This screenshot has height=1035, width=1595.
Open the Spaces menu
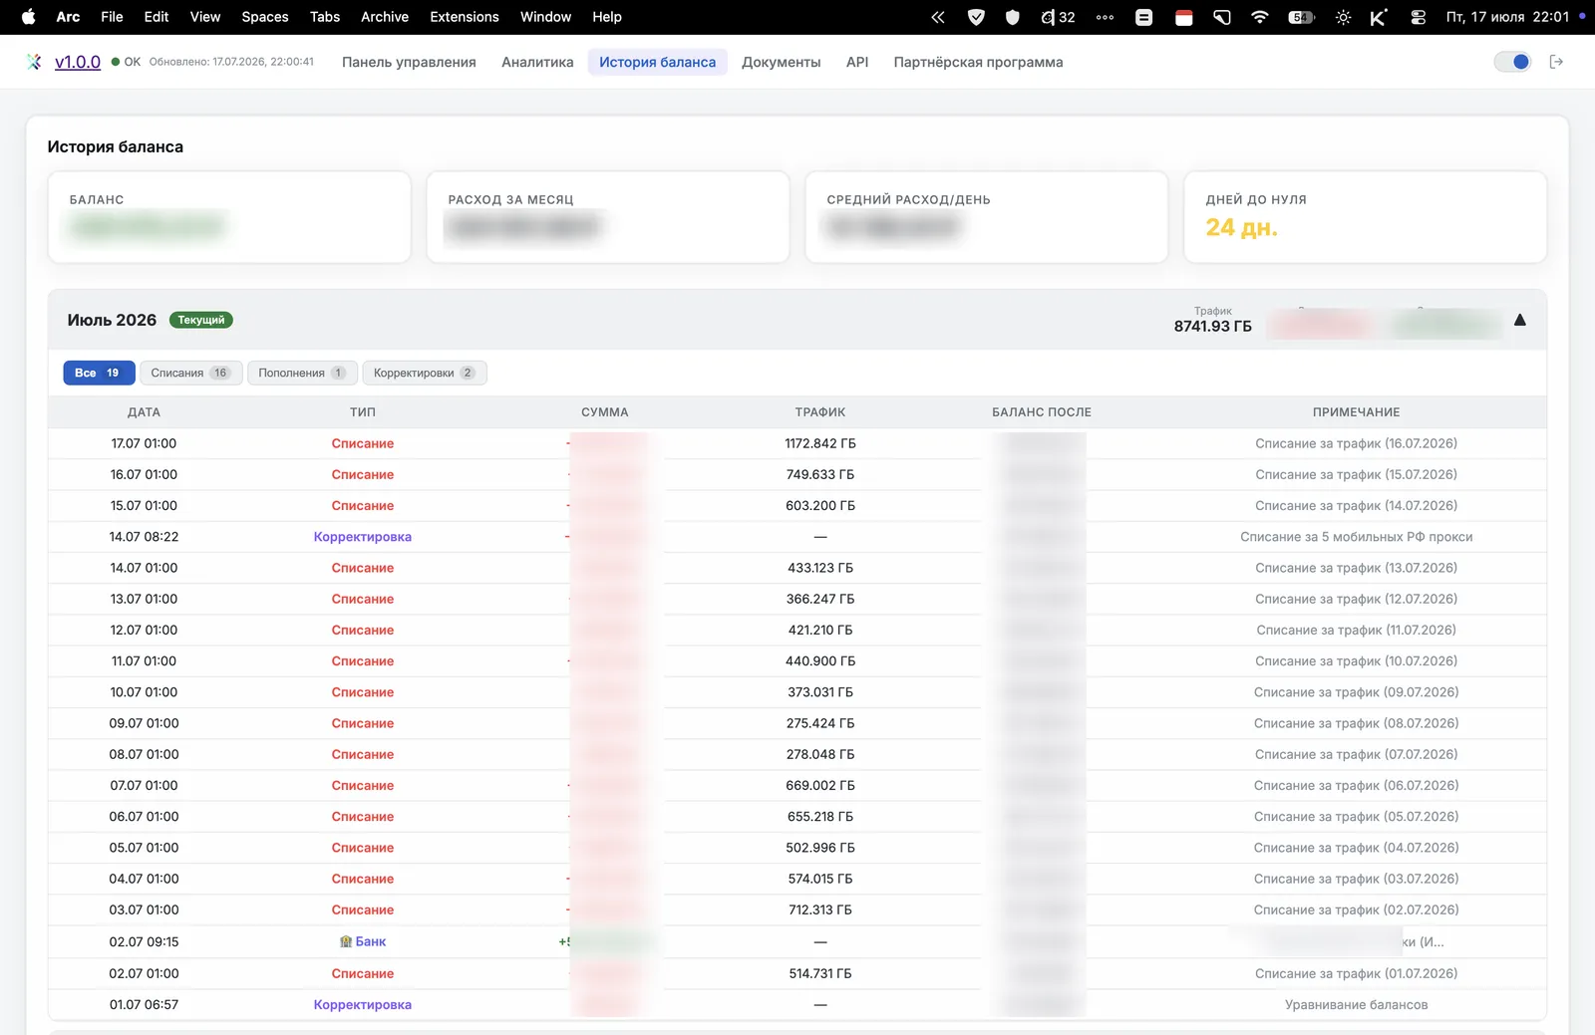click(x=265, y=17)
